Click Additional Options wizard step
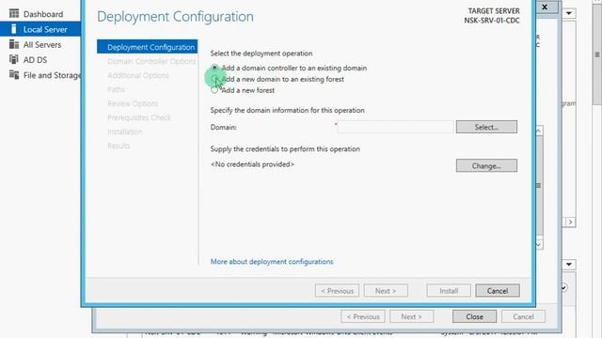Image resolution: width=602 pixels, height=338 pixels. [138, 75]
